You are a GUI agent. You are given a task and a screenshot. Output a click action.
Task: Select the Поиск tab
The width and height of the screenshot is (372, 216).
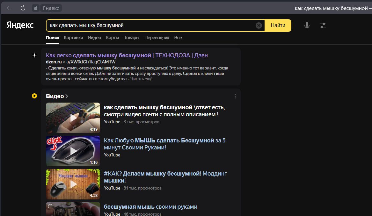click(x=52, y=38)
